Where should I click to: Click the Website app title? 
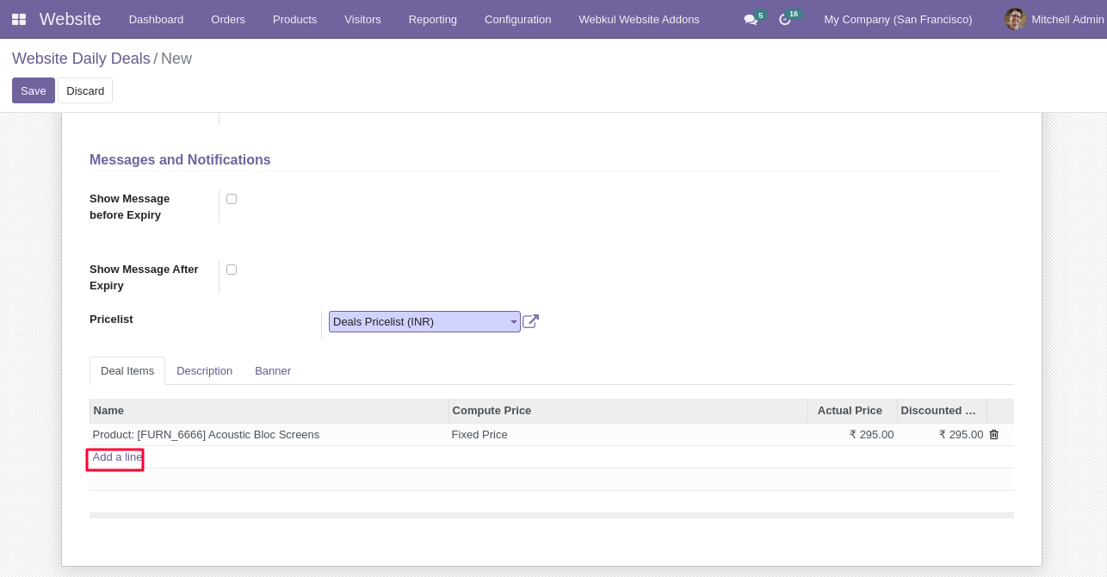pyautogui.click(x=70, y=19)
